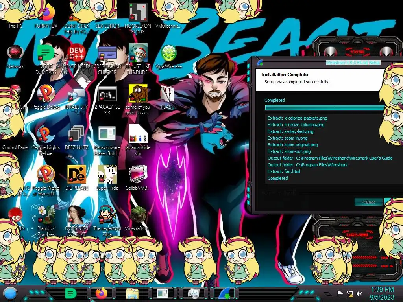Select the Wireshark User's Guide output folder line
This screenshot has width=403, height=302.
pos(330,158)
